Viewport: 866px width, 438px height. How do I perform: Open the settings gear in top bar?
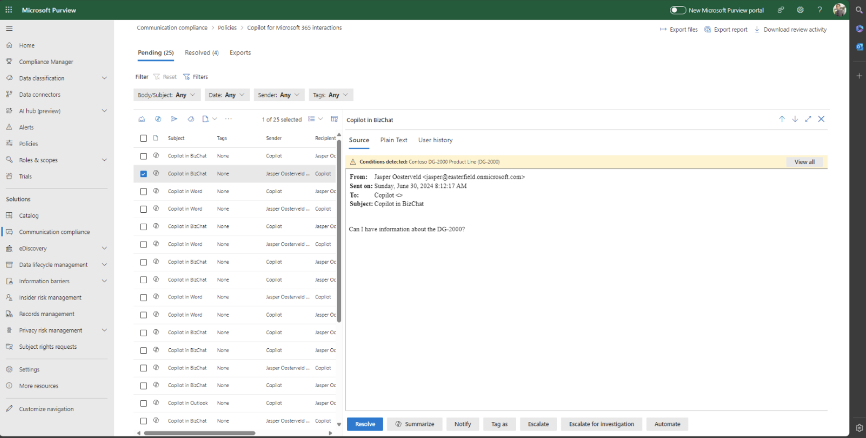pyautogui.click(x=800, y=10)
